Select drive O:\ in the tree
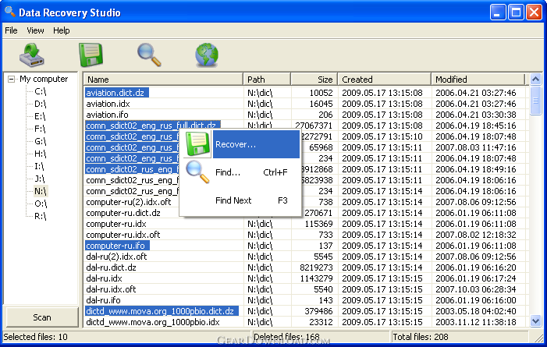The width and height of the screenshot is (547, 347). click(41, 204)
